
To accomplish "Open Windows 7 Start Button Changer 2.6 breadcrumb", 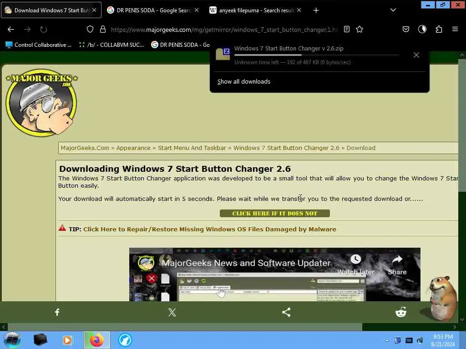I will pos(286,148).
